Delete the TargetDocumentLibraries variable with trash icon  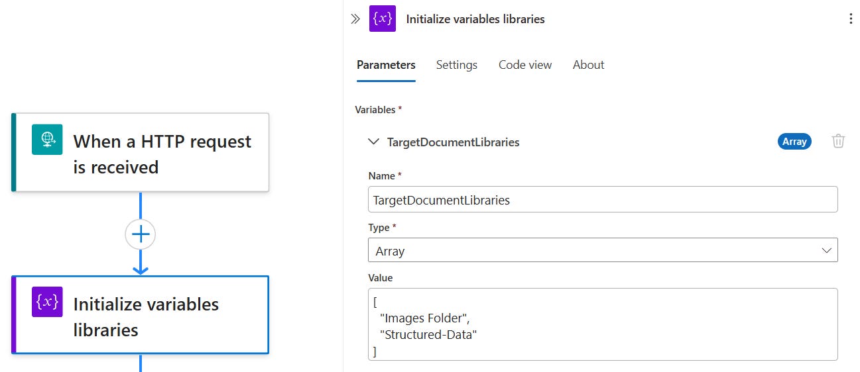pyautogui.click(x=838, y=141)
